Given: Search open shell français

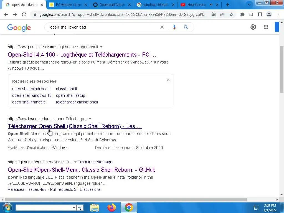Looking at the screenshot, I should click(x=29, y=102).
